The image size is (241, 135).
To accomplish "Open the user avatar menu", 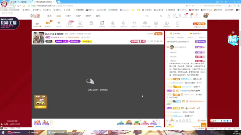I will coord(205,16).
